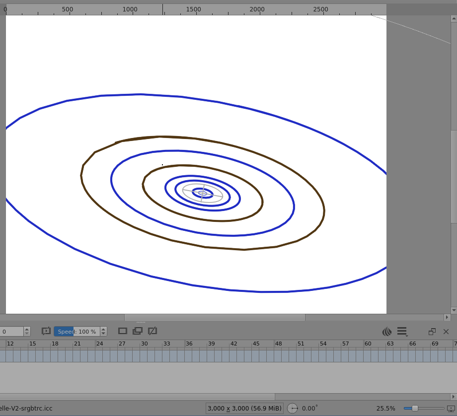The image size is (457, 416).
Task: Click the image size 3,000 x 3,000 button
Action: 244,409
